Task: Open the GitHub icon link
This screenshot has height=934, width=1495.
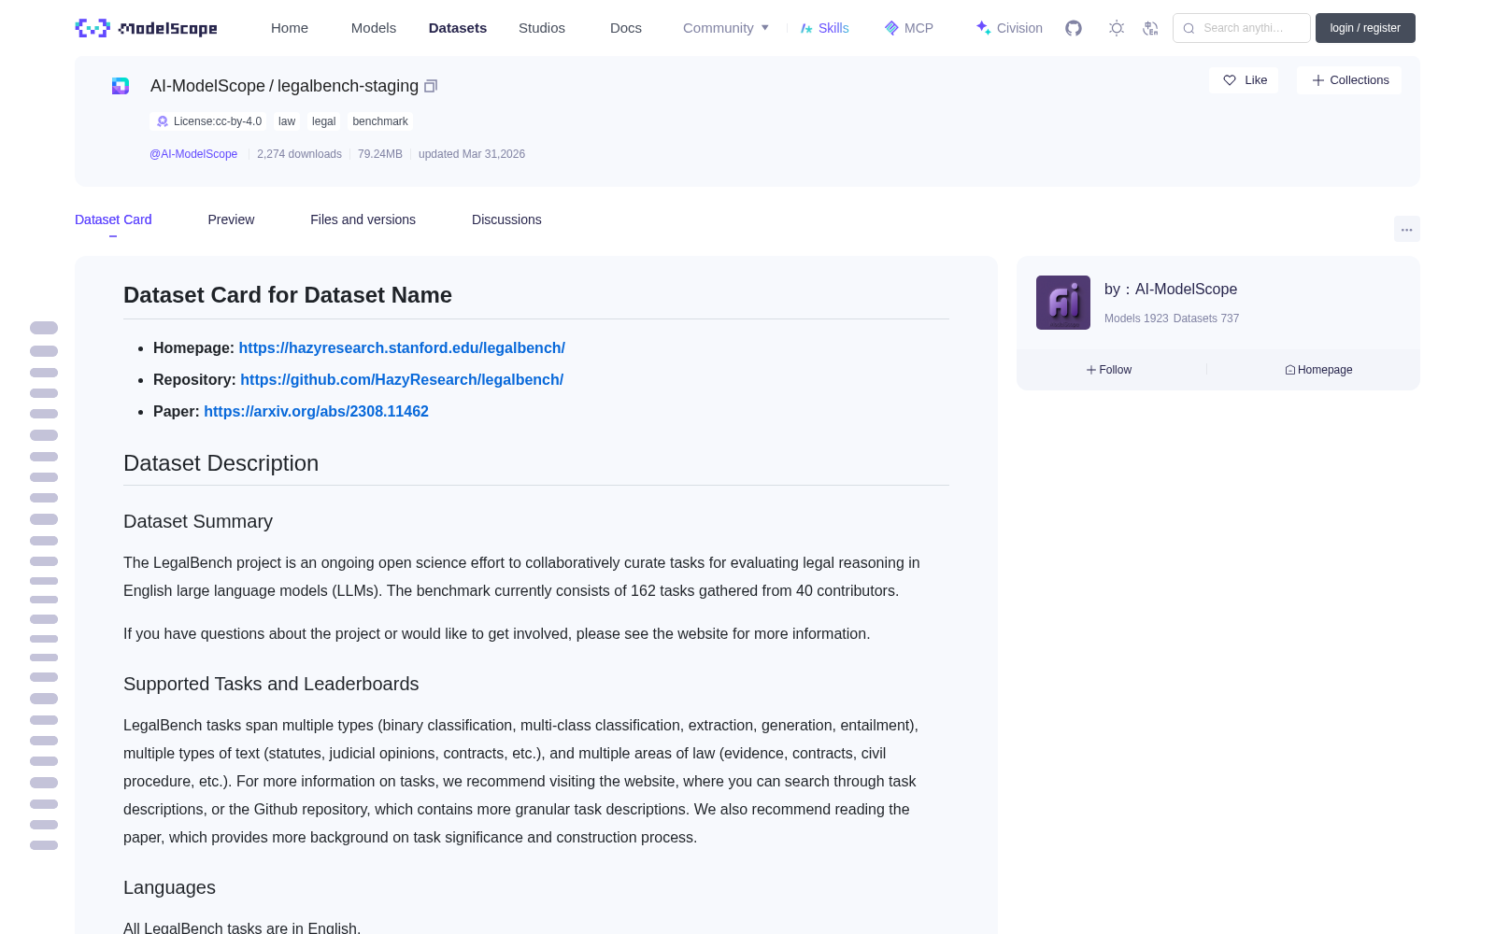Action: [x=1074, y=28]
